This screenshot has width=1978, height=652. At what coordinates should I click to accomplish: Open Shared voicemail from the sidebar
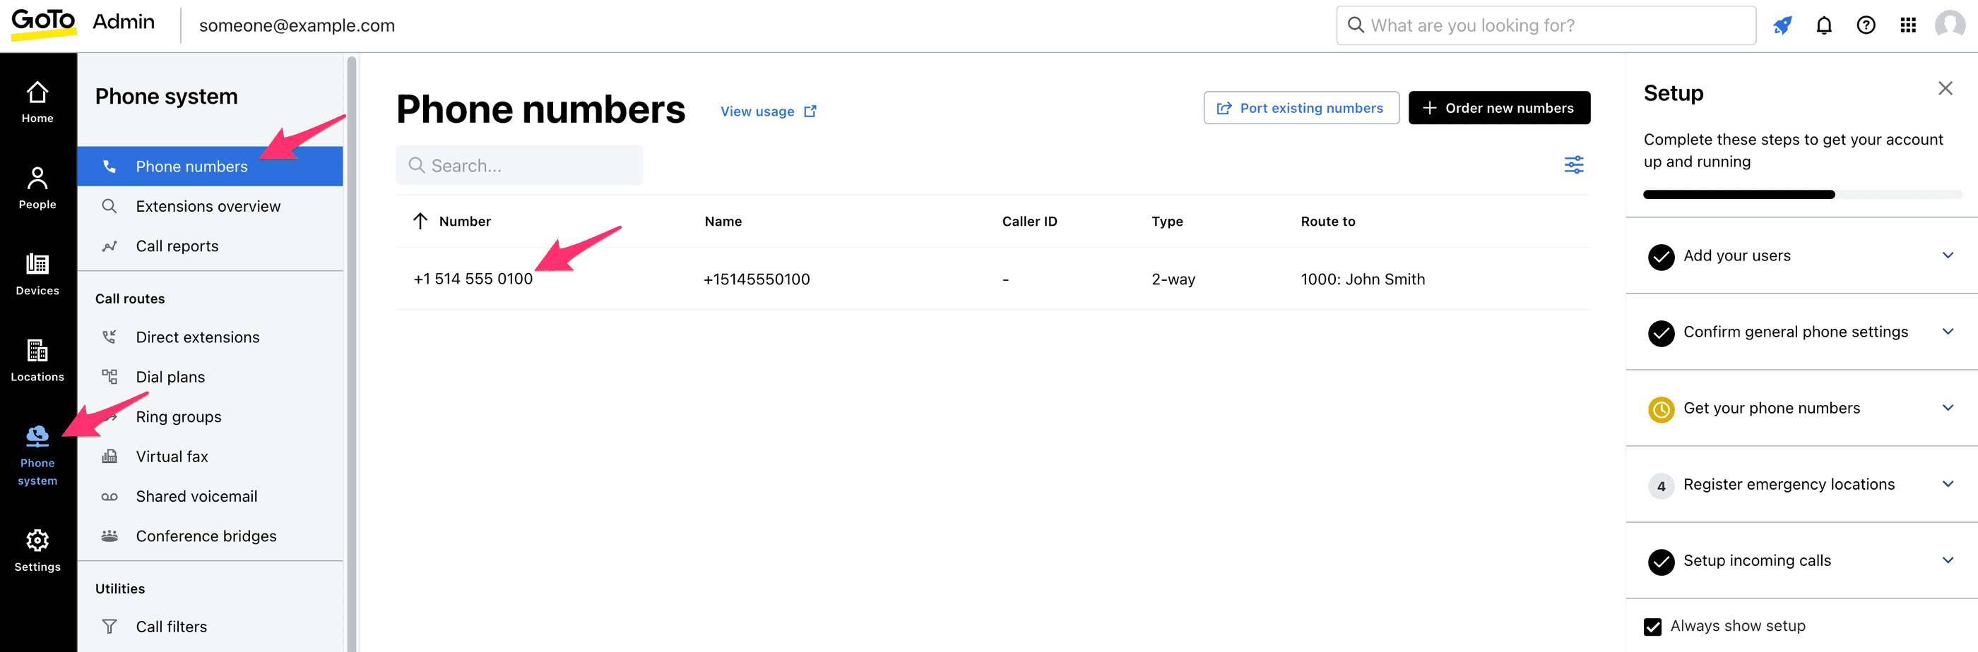coord(196,495)
